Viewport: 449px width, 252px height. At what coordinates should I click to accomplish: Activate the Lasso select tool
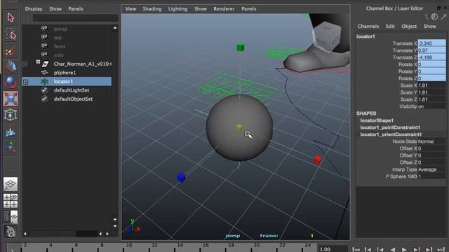tap(11, 34)
